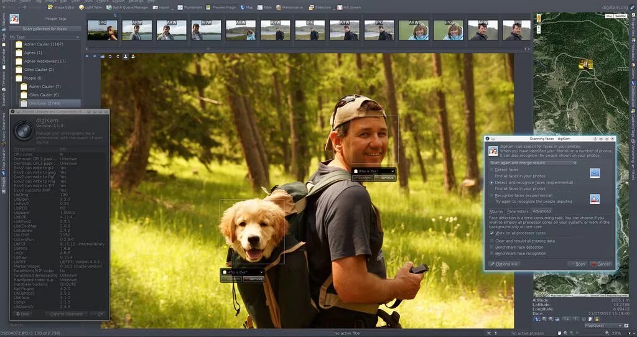
Task: Collapse the Options << button
Action: tap(504, 264)
